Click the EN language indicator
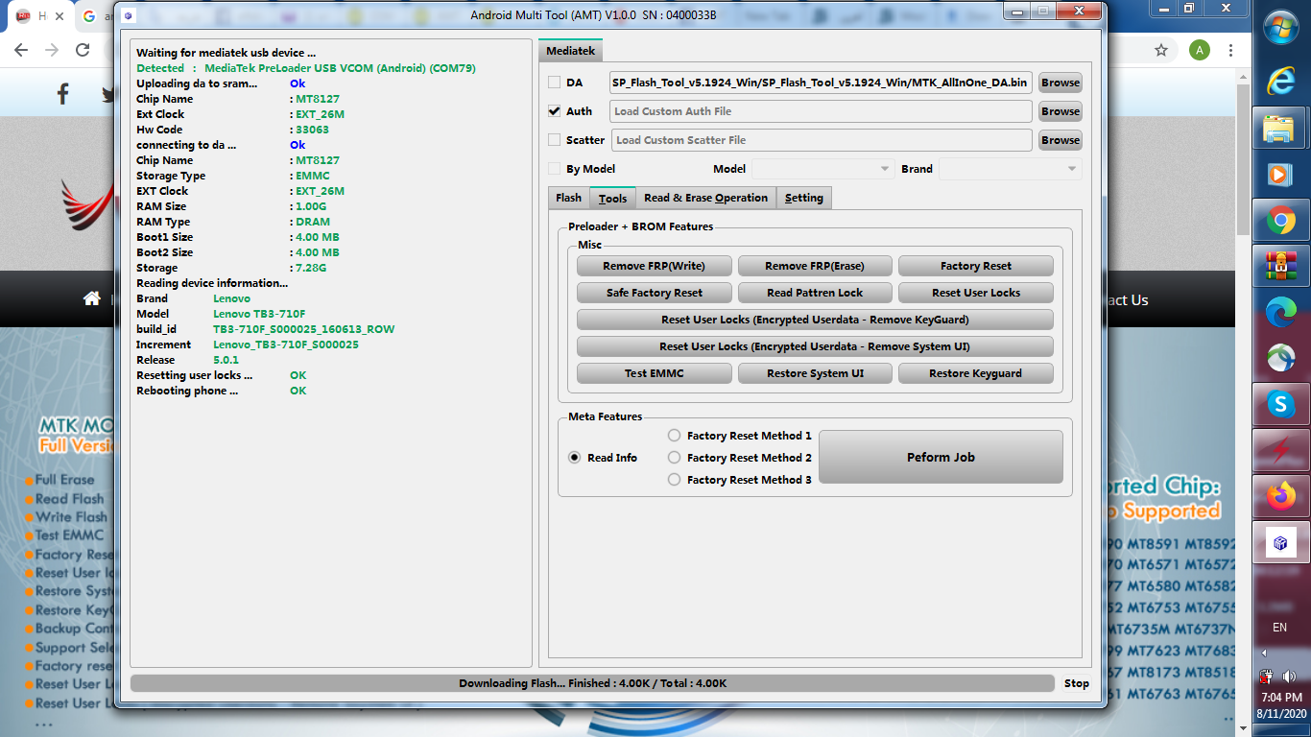Screen dimensions: 1311x737 (x=1279, y=628)
